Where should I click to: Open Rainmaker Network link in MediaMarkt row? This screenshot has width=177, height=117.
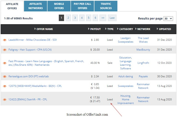tap(143, 86)
